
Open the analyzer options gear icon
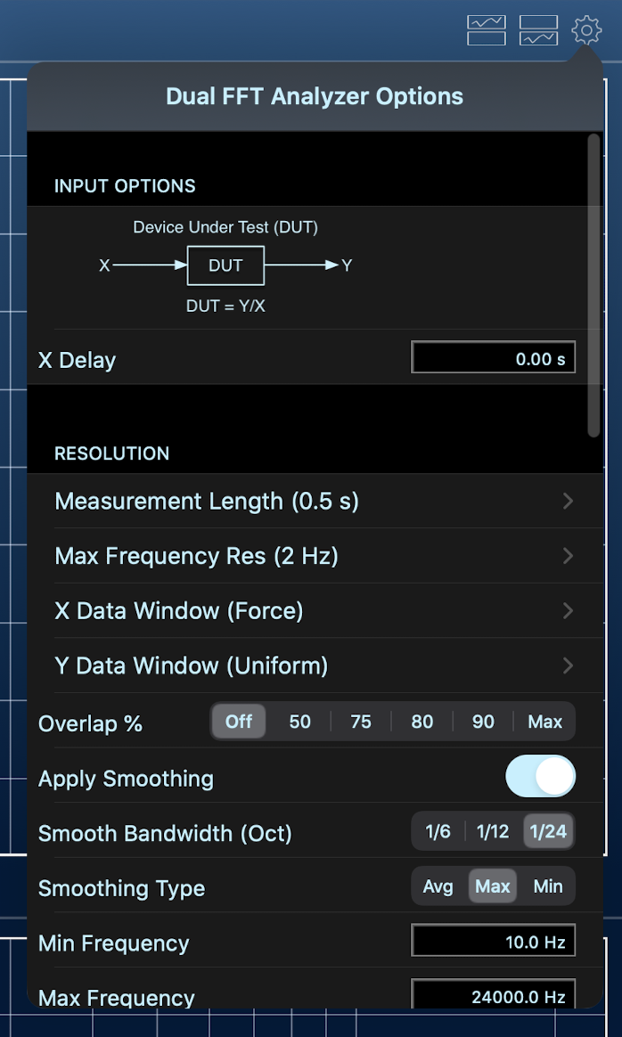pyautogui.click(x=586, y=29)
